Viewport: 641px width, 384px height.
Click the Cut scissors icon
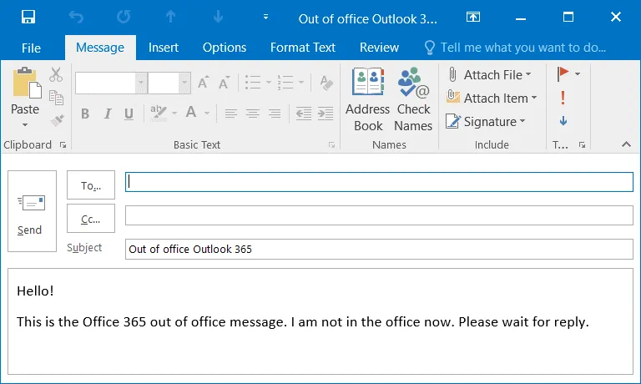[x=57, y=75]
